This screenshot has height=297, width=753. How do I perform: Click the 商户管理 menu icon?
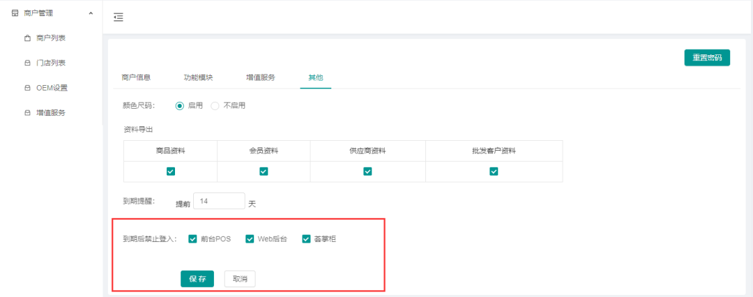[15, 13]
